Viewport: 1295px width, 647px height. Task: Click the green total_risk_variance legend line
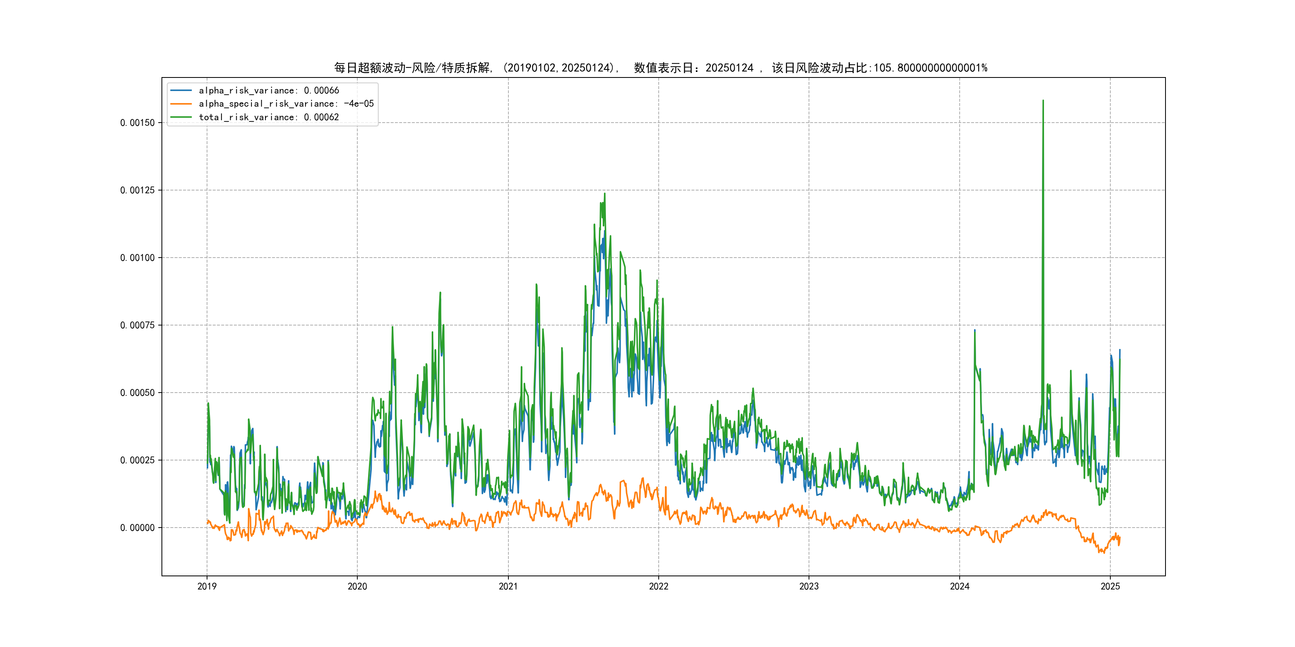(181, 117)
